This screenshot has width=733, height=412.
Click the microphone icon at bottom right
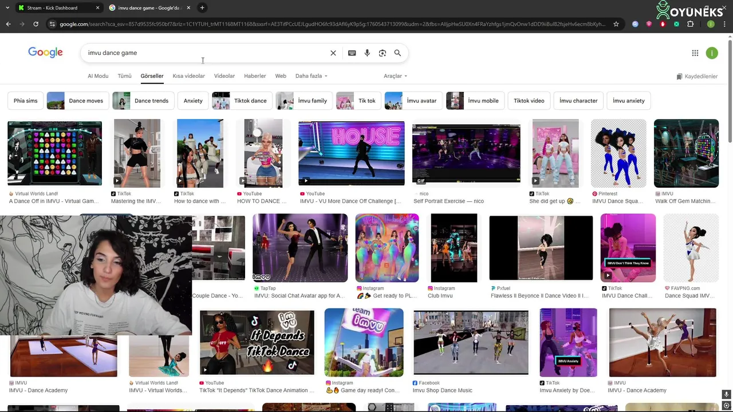click(726, 394)
